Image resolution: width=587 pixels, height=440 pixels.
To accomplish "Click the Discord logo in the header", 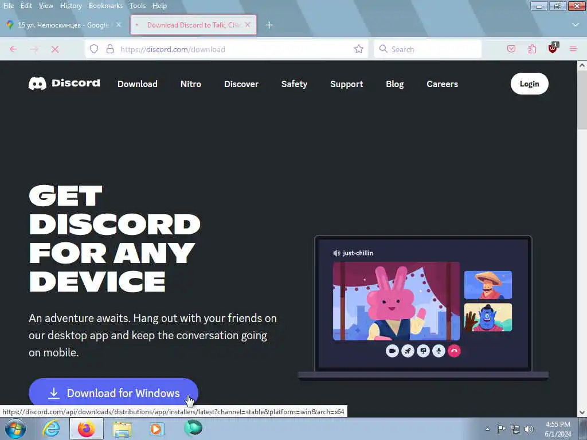I will (64, 84).
